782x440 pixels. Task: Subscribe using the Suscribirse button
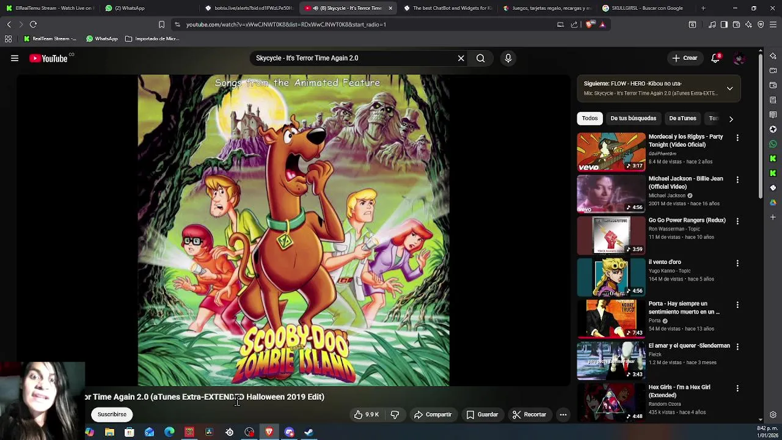112,414
